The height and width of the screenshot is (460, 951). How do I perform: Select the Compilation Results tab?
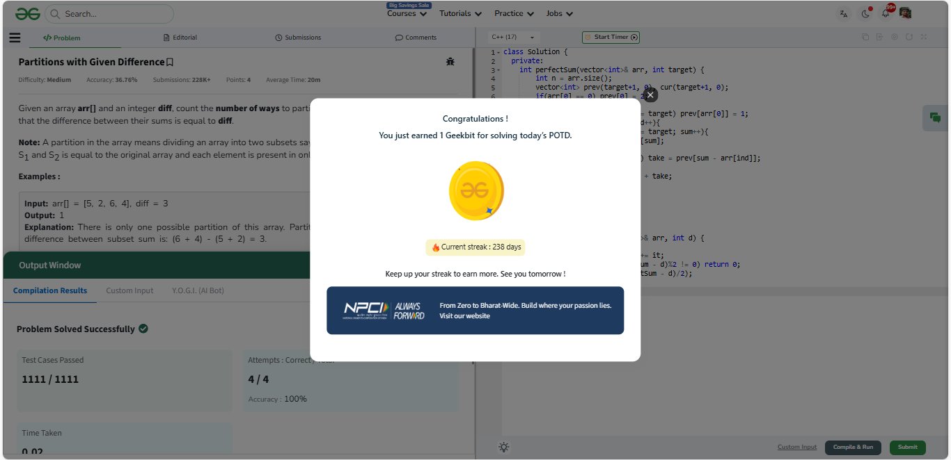point(50,290)
